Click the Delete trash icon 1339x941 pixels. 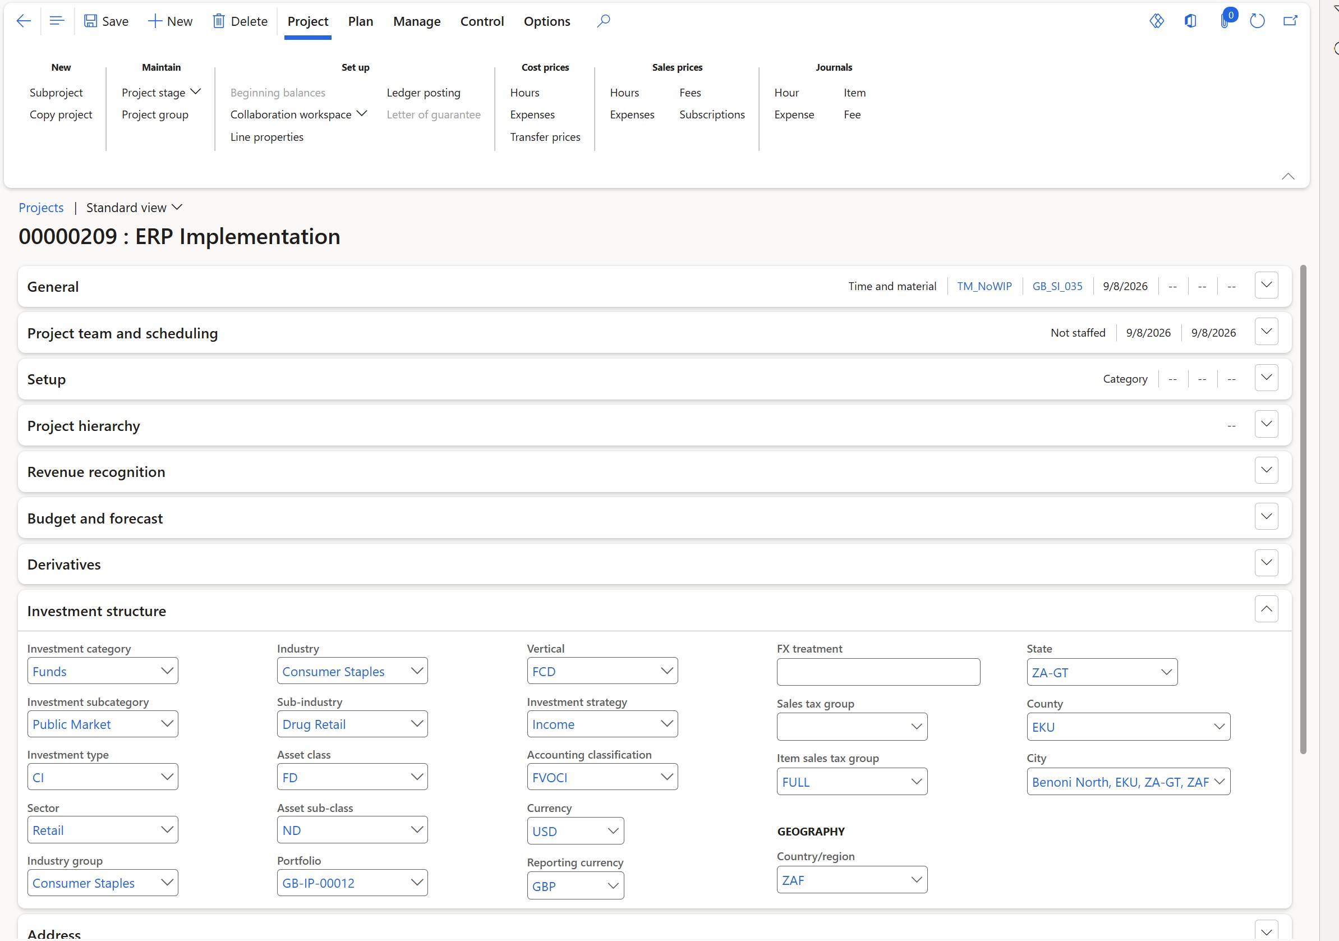click(219, 21)
